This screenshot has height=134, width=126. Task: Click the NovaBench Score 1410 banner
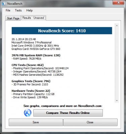pyautogui.click(x=62, y=30)
